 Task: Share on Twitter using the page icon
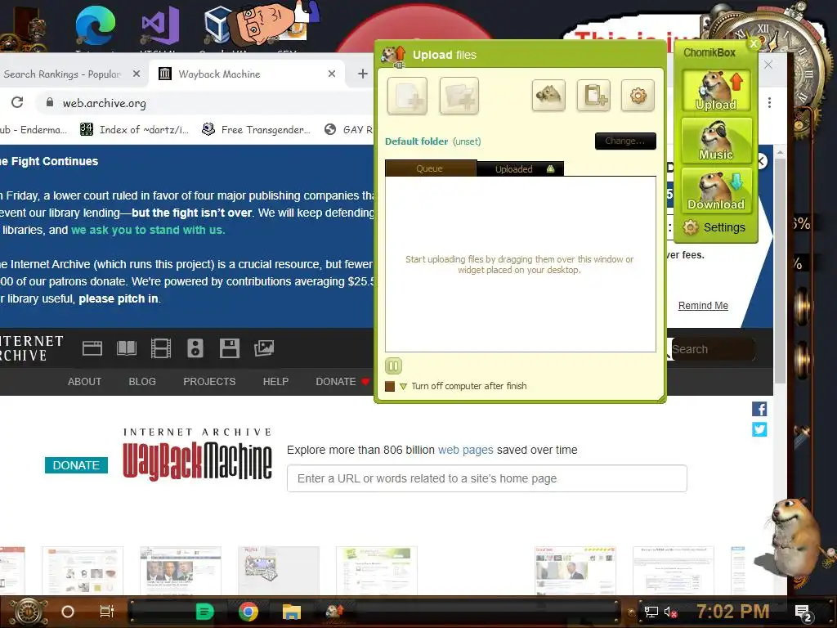pyautogui.click(x=759, y=429)
